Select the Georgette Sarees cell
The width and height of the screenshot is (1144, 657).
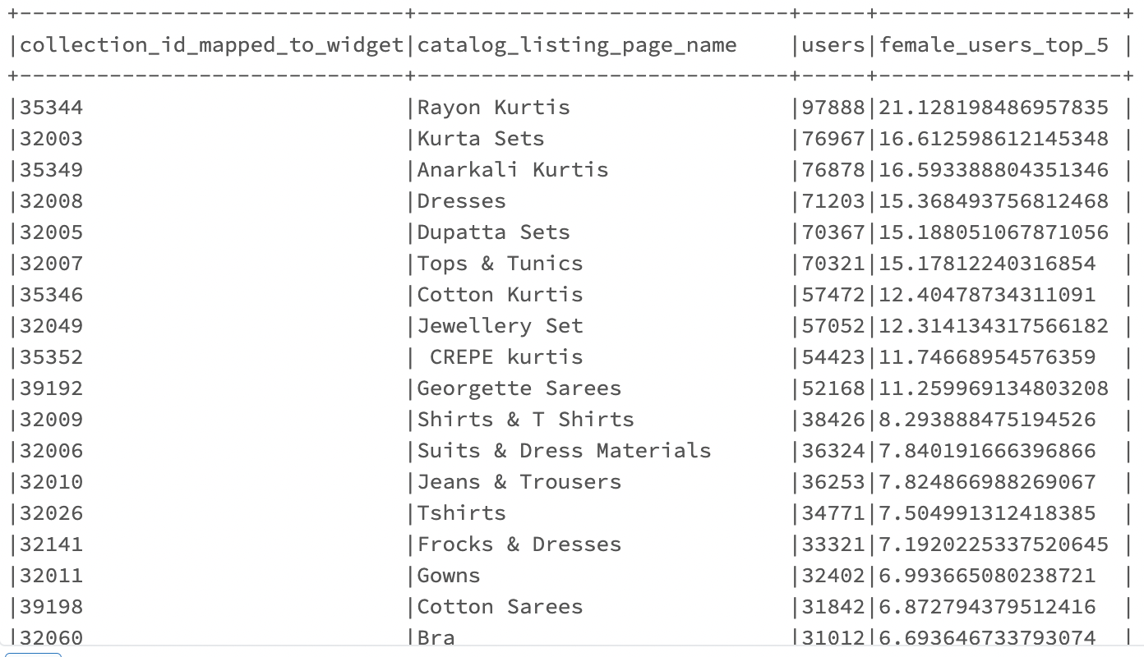[519, 388]
